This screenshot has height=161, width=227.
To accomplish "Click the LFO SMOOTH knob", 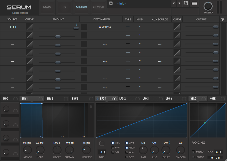I will pos(181,150).
